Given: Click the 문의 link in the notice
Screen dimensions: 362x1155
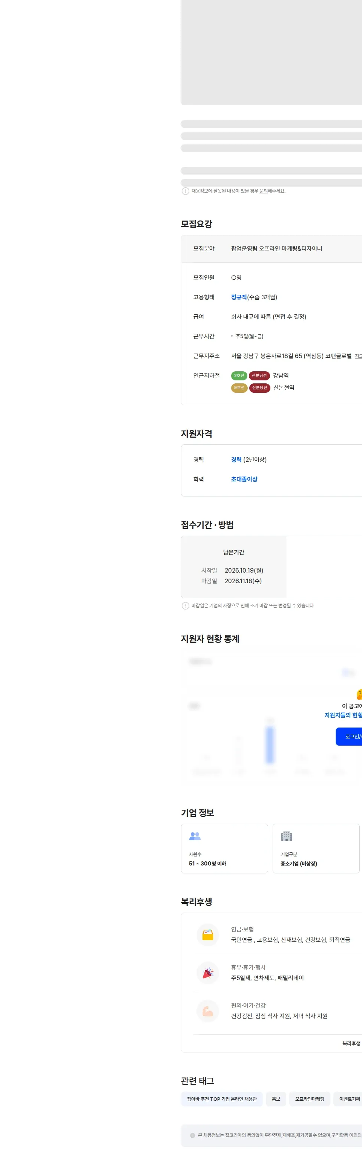Looking at the screenshot, I should click(263, 191).
